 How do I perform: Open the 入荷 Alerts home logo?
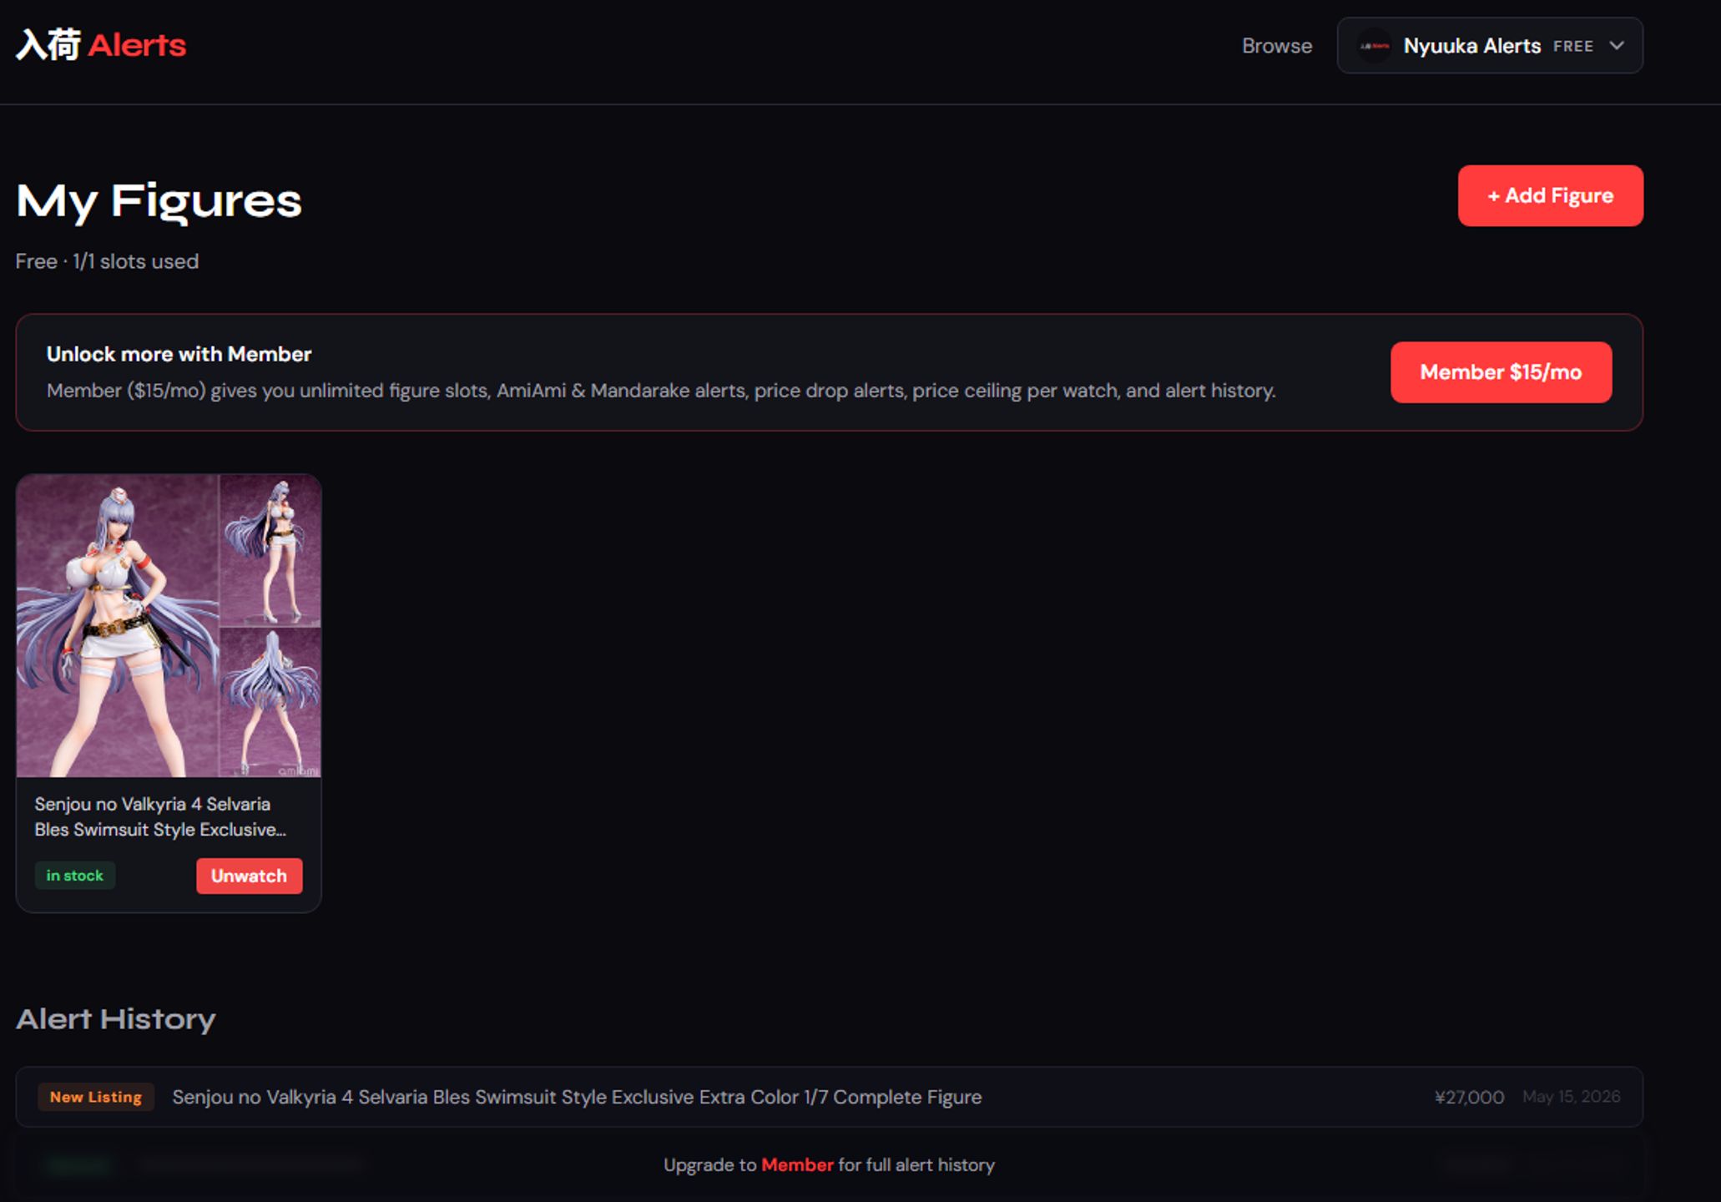click(x=101, y=45)
